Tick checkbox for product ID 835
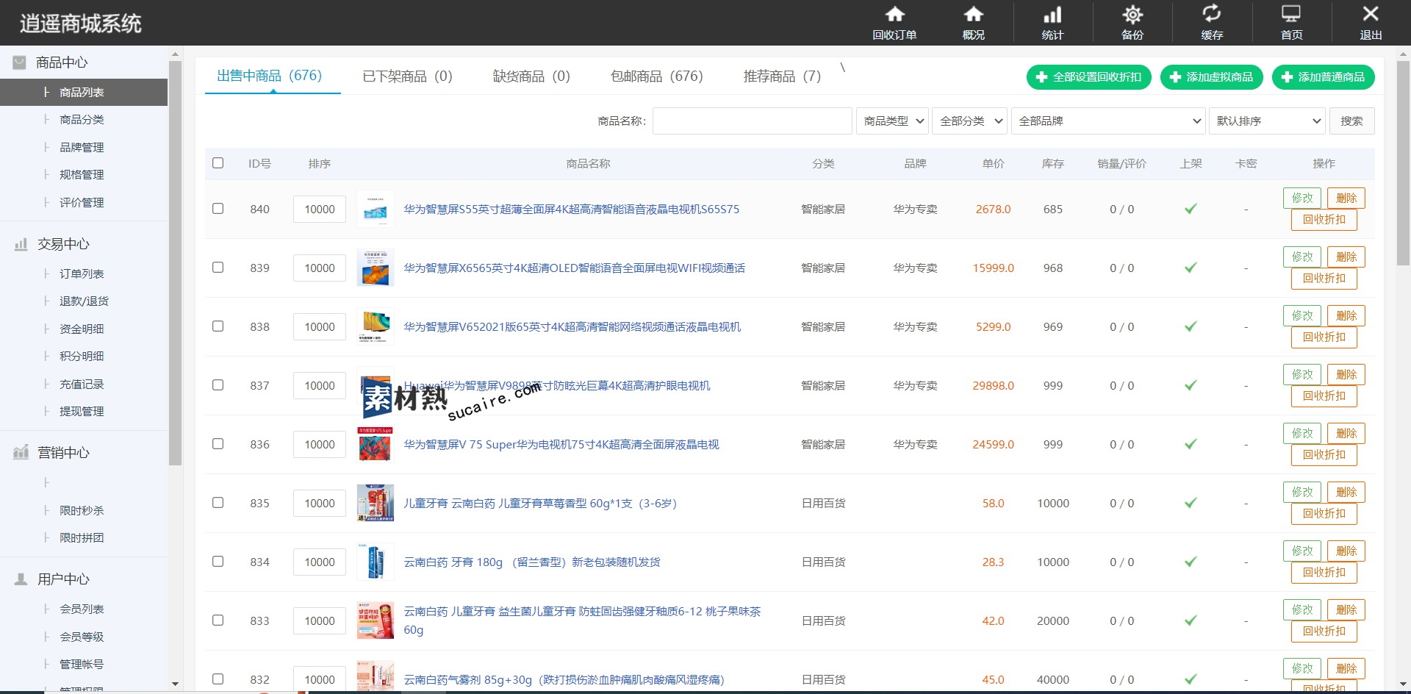 (x=218, y=503)
